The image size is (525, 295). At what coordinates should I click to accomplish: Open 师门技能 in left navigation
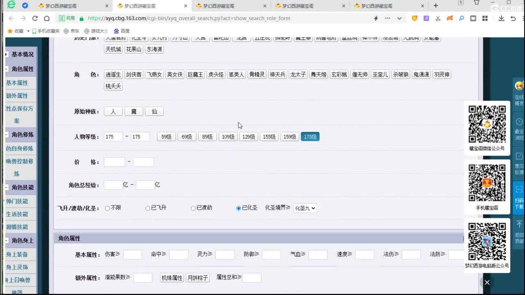pyautogui.click(x=17, y=201)
